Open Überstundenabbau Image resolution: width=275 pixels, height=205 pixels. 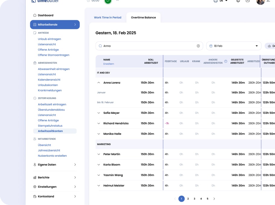tap(51, 110)
